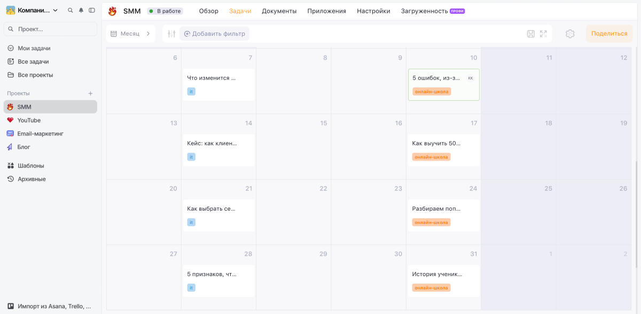Open the 'В работе' status dropdown
Image resolution: width=641 pixels, height=314 pixels.
tap(165, 11)
